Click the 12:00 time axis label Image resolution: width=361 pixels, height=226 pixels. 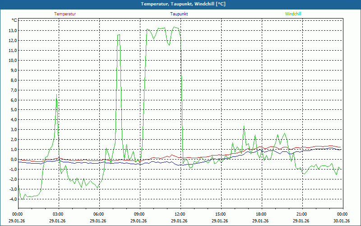[179, 214]
